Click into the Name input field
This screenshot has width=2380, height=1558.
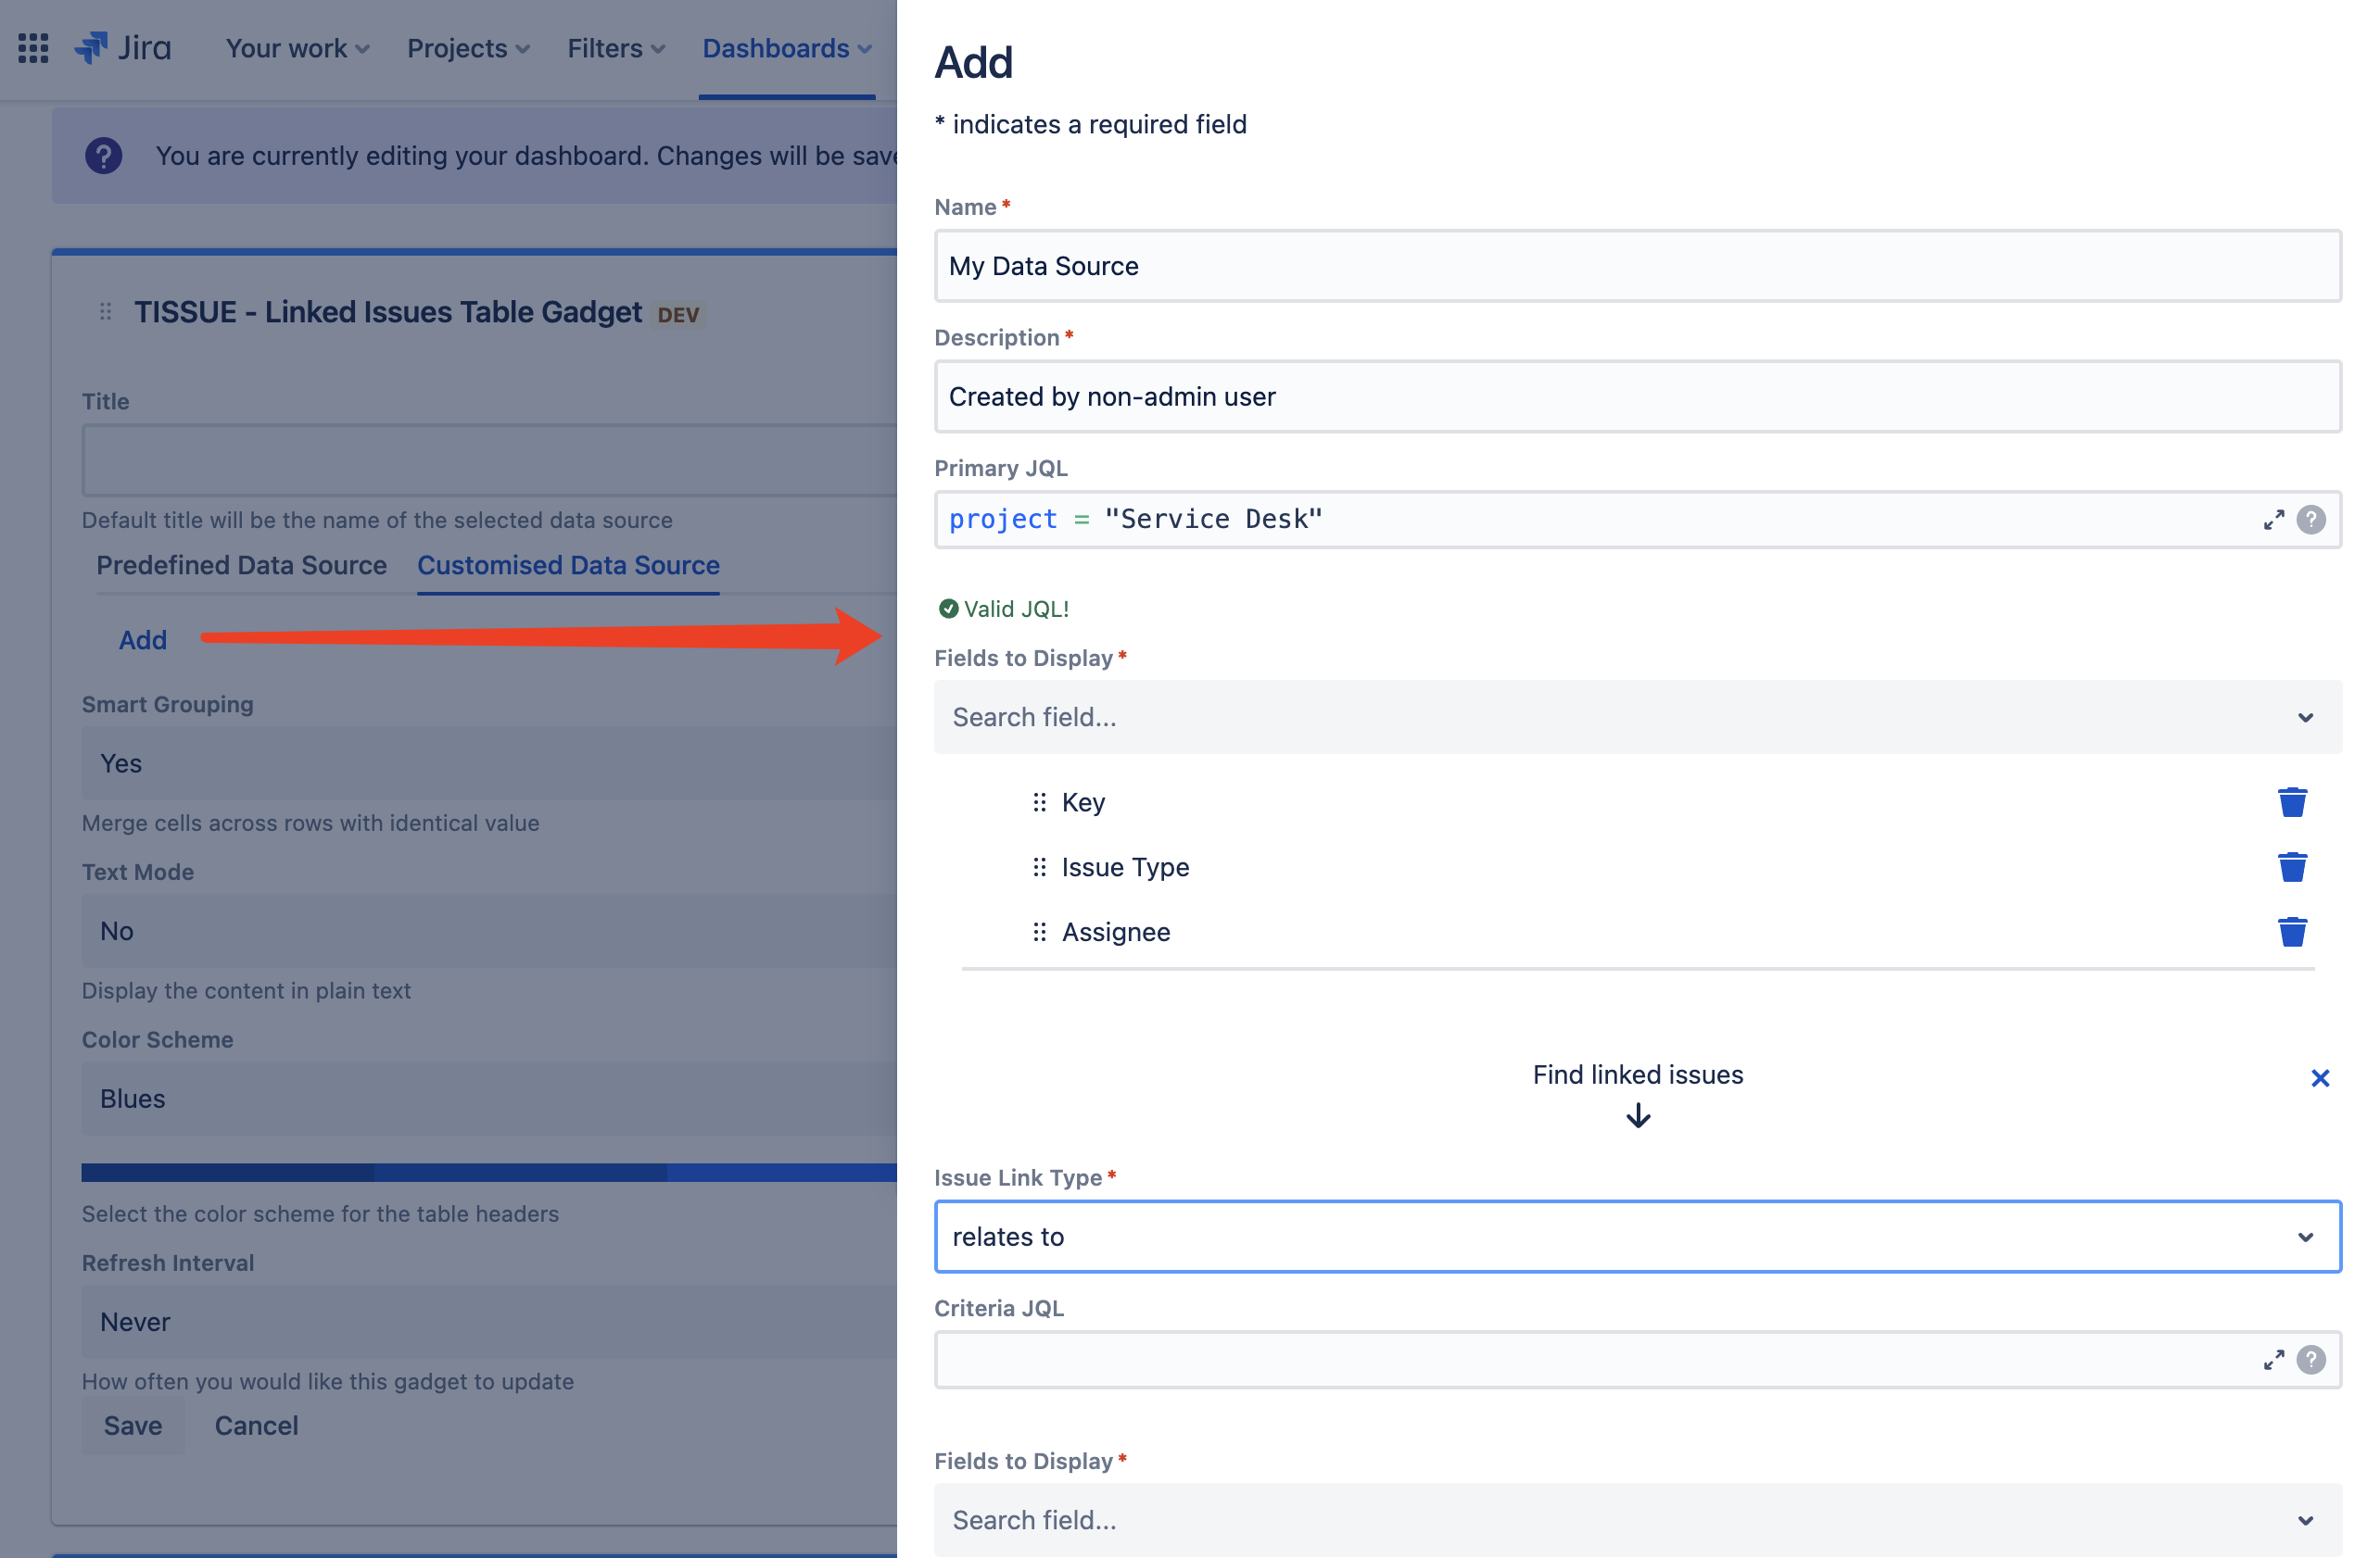[1637, 267]
